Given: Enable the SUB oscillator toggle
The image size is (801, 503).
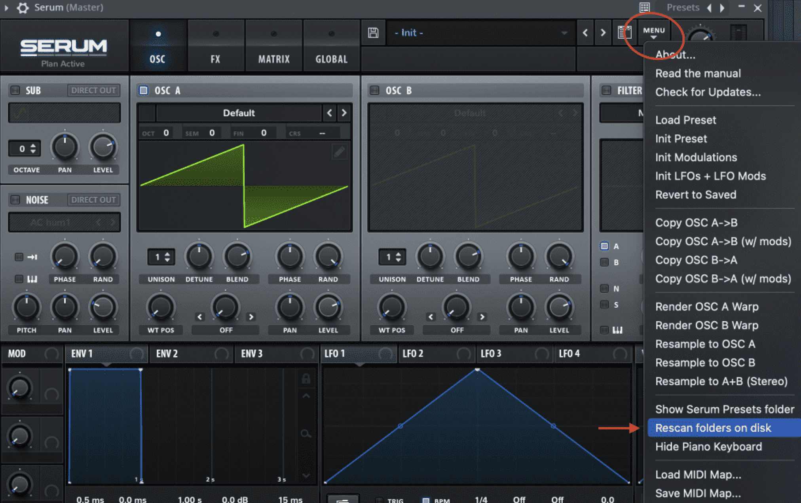Looking at the screenshot, I should (14, 89).
